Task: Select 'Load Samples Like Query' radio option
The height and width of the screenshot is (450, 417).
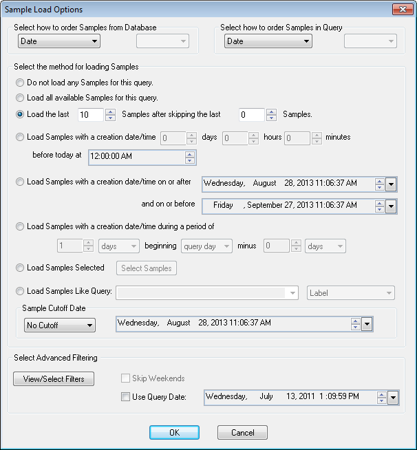Action: pos(21,292)
